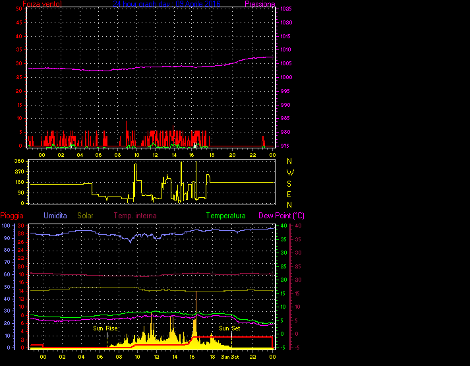Select the green 'Temperatura' legend label
This screenshot has height=366, width=470.
pyautogui.click(x=225, y=216)
